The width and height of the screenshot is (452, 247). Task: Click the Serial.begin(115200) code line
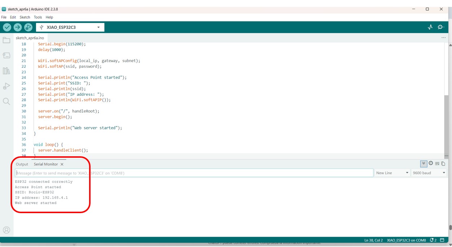62,44
